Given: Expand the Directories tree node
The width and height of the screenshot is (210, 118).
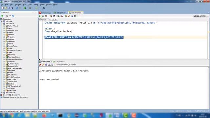Looking at the screenshot, I should tap(4, 70).
